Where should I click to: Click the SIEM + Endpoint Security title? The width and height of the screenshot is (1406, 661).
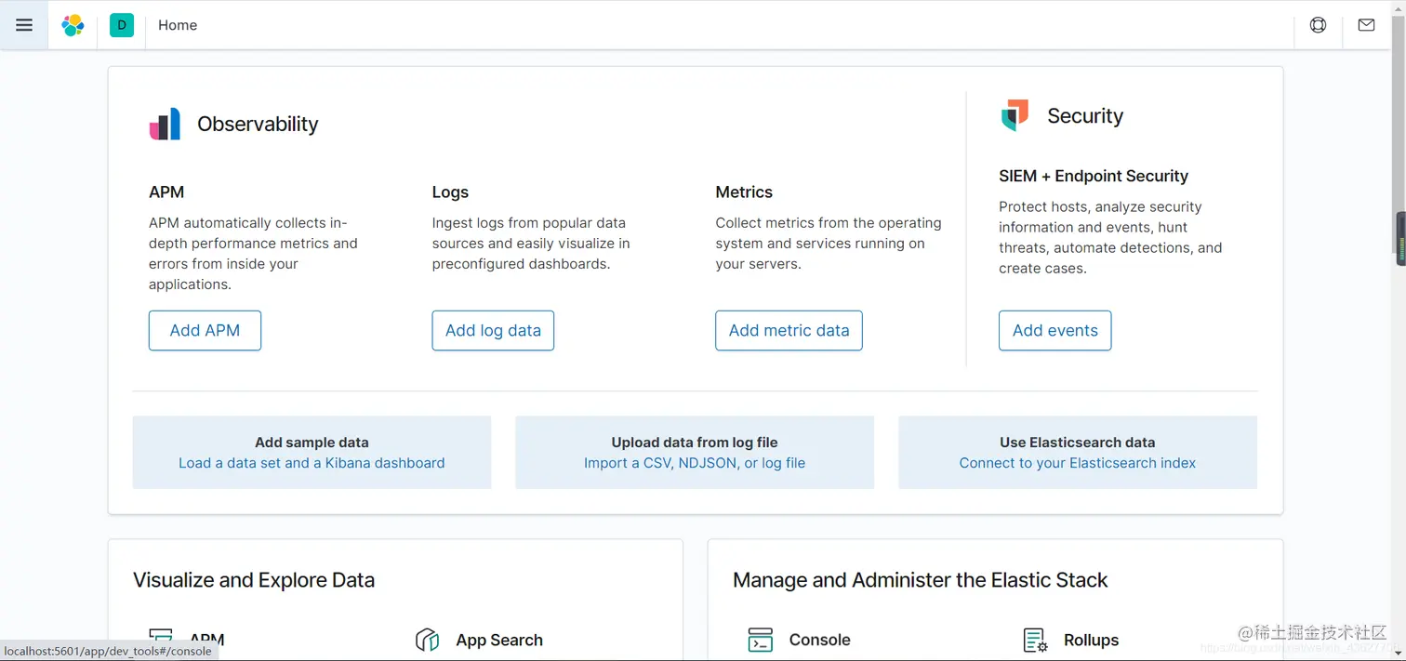[x=1094, y=176]
